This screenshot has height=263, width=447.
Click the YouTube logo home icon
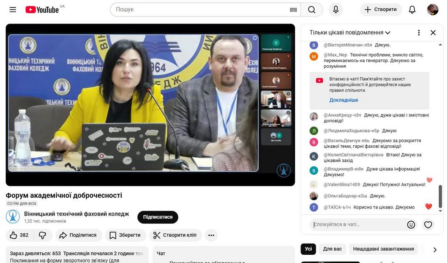[42, 9]
